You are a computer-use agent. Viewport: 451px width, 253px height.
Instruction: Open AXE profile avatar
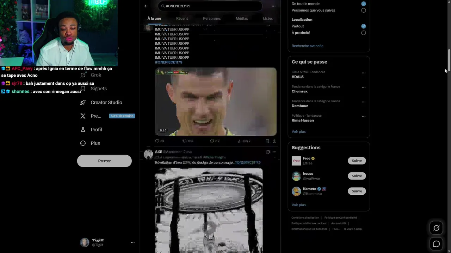(x=148, y=154)
